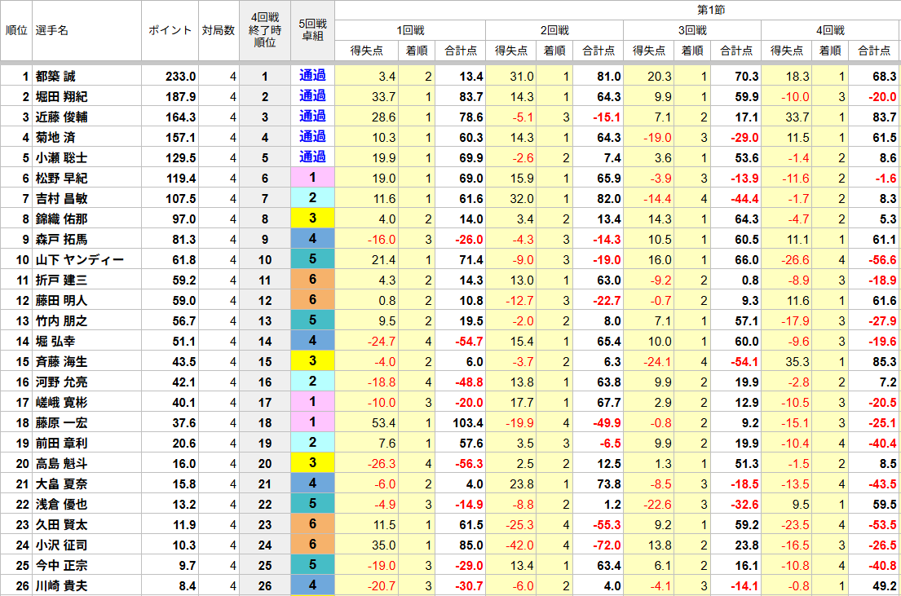The height and width of the screenshot is (596, 901).
Task: Select player name 近藤 俊輔
Action: 61,117
